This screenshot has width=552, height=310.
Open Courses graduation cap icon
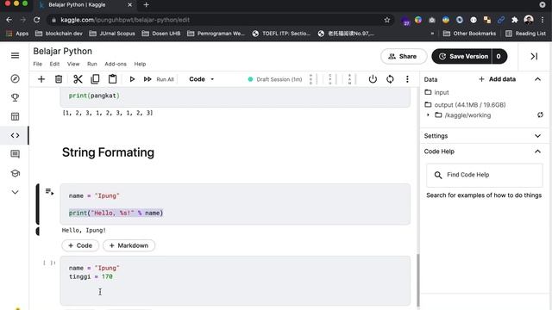(x=16, y=173)
